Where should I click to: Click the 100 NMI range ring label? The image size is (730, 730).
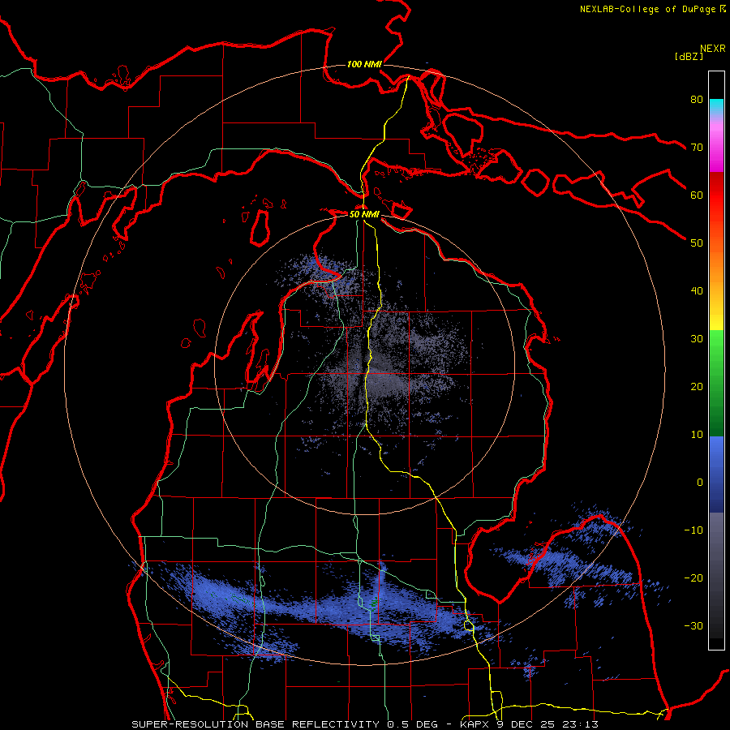(x=364, y=64)
